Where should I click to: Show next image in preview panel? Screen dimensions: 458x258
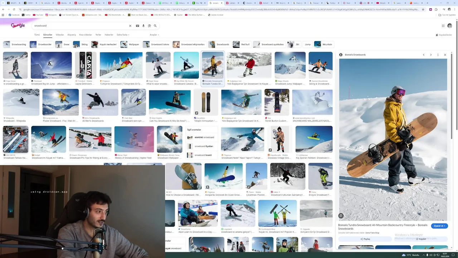tap(431, 55)
